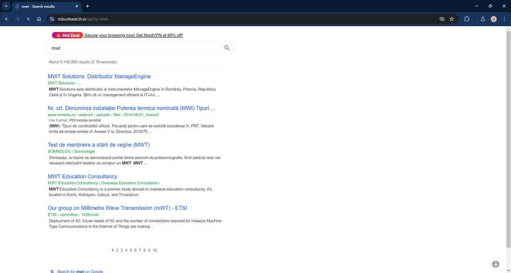Click the magnifying glass search icon
Image resolution: width=511 pixels, height=273 pixels.
226,48
